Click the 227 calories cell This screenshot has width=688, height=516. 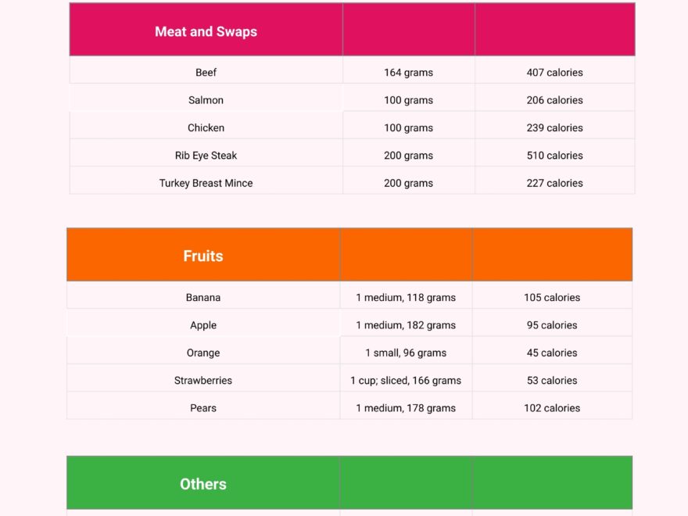pos(554,183)
